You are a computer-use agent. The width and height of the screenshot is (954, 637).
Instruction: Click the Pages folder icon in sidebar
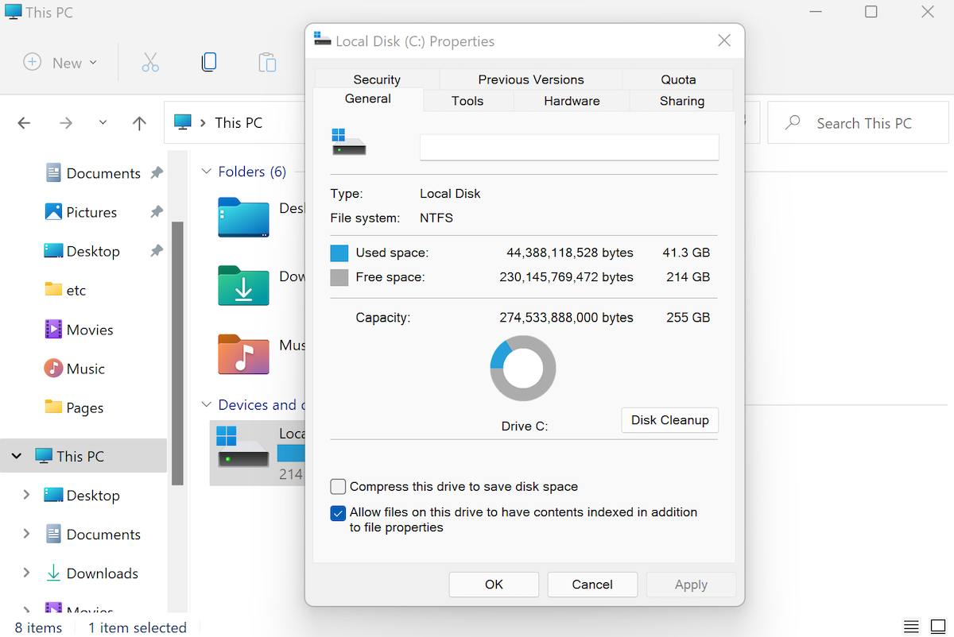53,407
